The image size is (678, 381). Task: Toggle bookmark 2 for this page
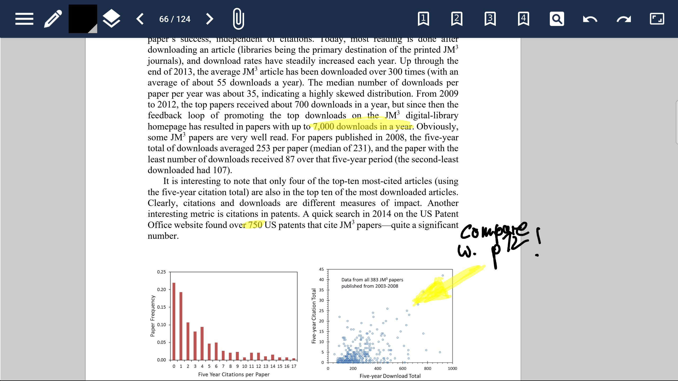pos(456,19)
